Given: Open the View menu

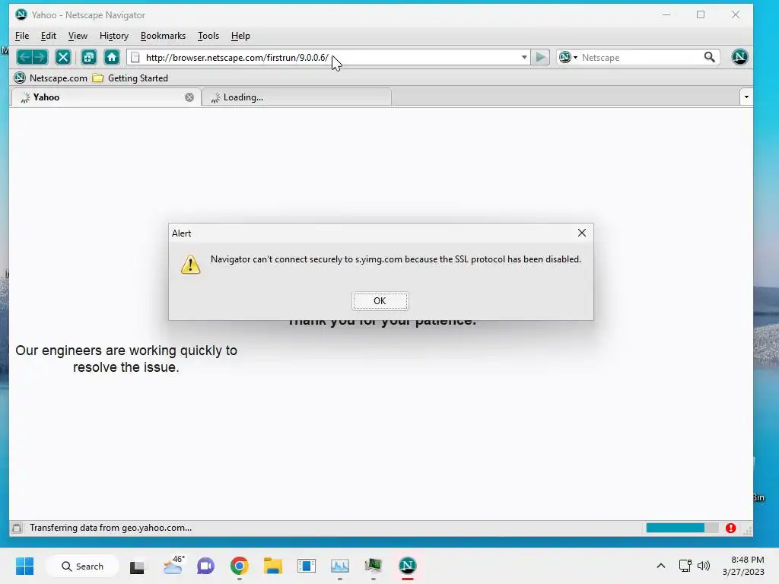Looking at the screenshot, I should click(78, 36).
